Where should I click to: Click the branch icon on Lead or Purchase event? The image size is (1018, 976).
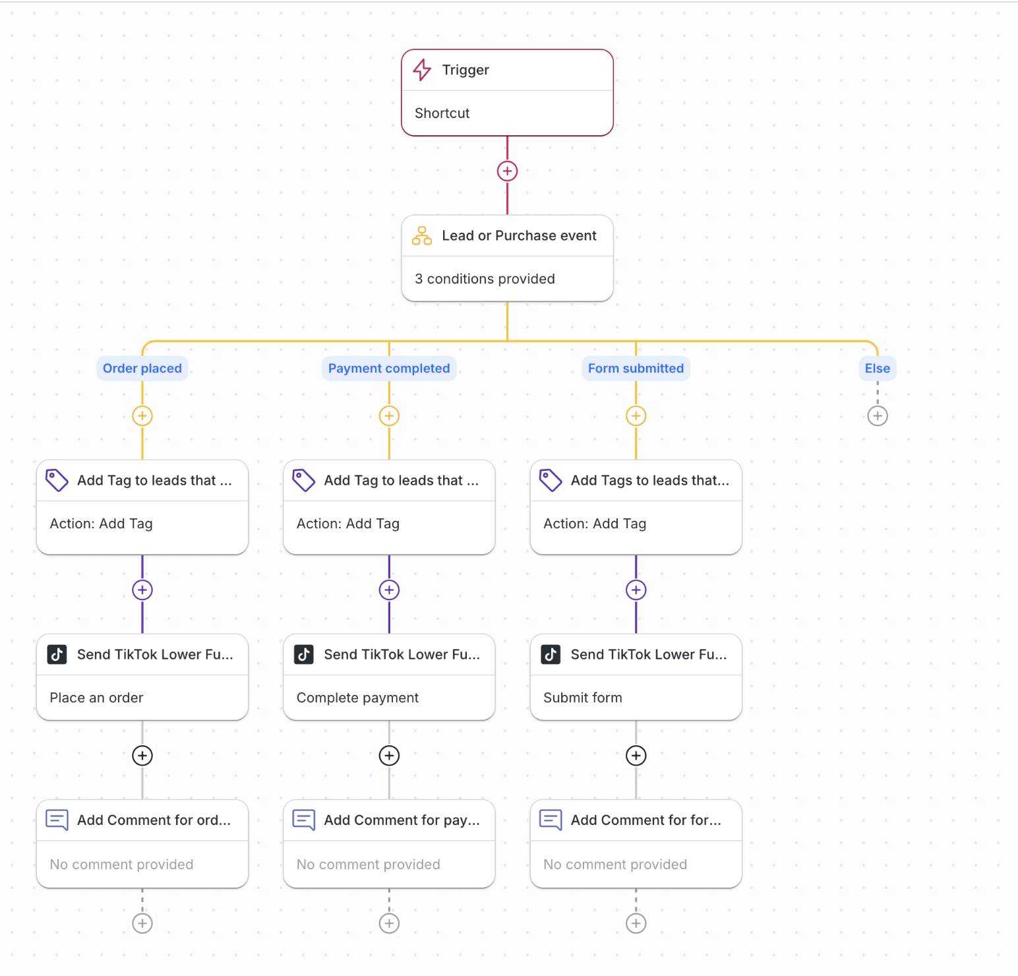coord(422,235)
